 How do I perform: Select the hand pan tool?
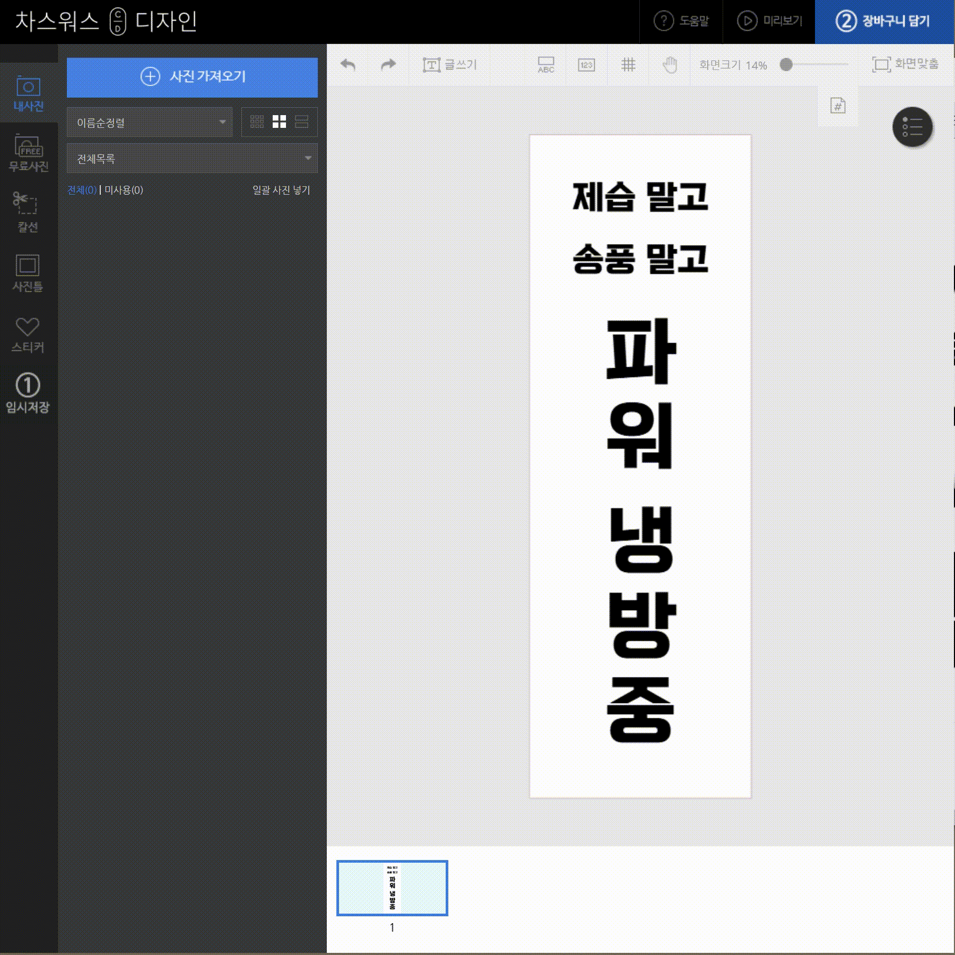click(670, 65)
